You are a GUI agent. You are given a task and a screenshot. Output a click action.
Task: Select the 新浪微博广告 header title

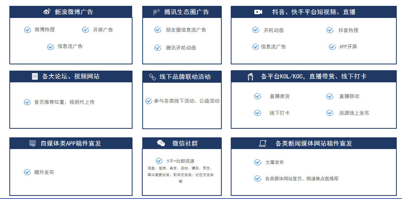74,12
